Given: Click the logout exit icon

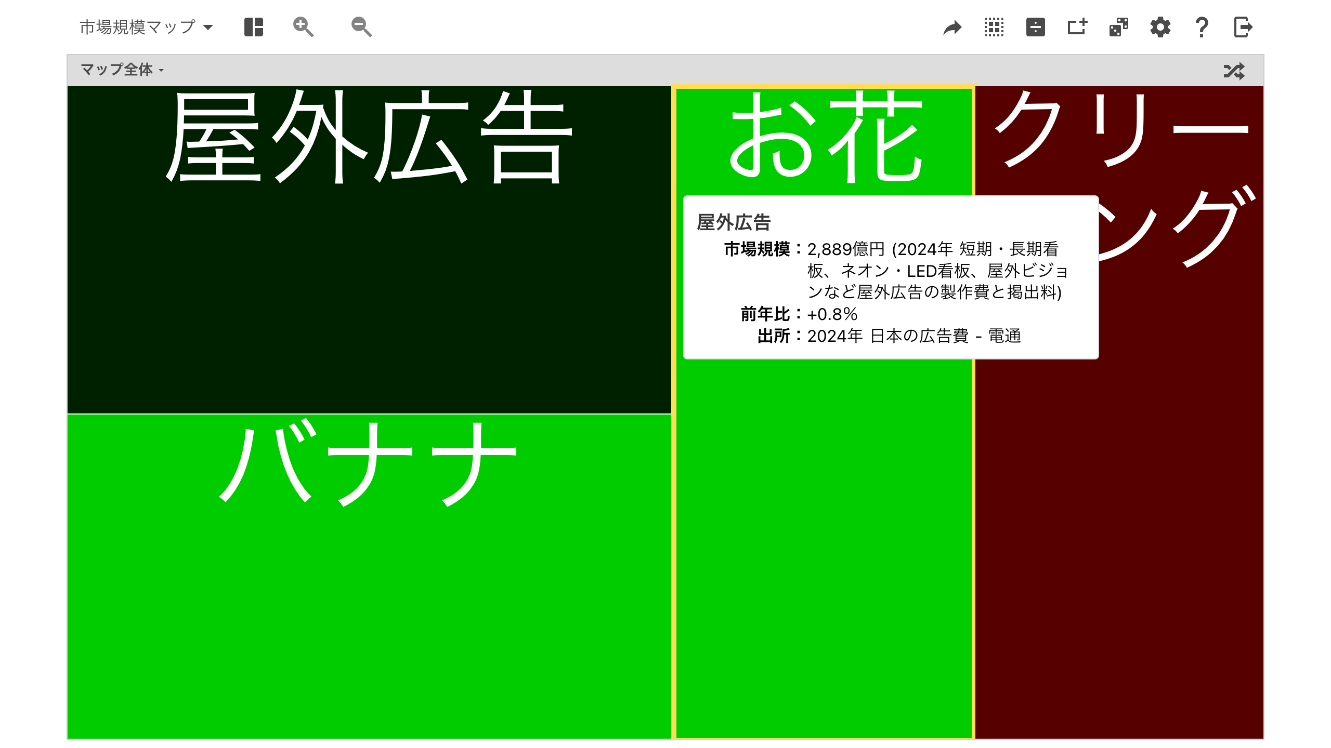Looking at the screenshot, I should pyautogui.click(x=1243, y=27).
